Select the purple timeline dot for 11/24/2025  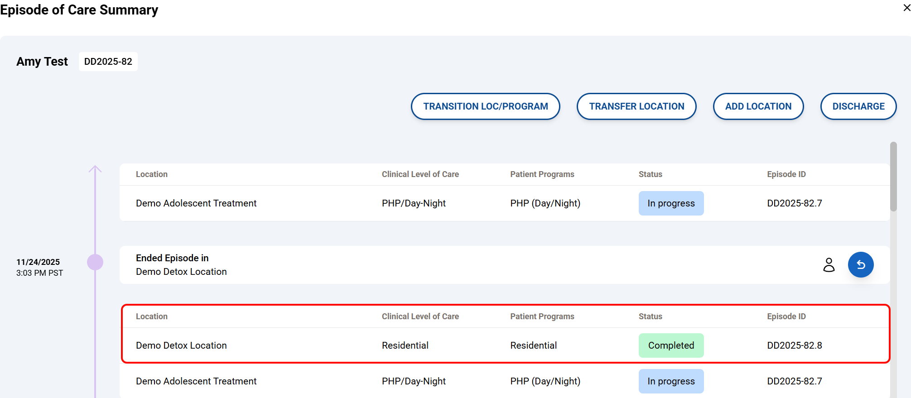[x=95, y=262]
